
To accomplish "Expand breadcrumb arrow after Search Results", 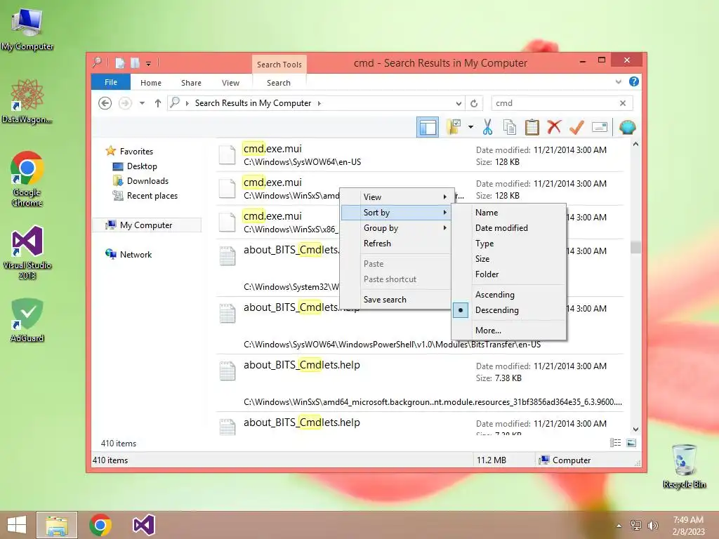I will click(x=319, y=103).
